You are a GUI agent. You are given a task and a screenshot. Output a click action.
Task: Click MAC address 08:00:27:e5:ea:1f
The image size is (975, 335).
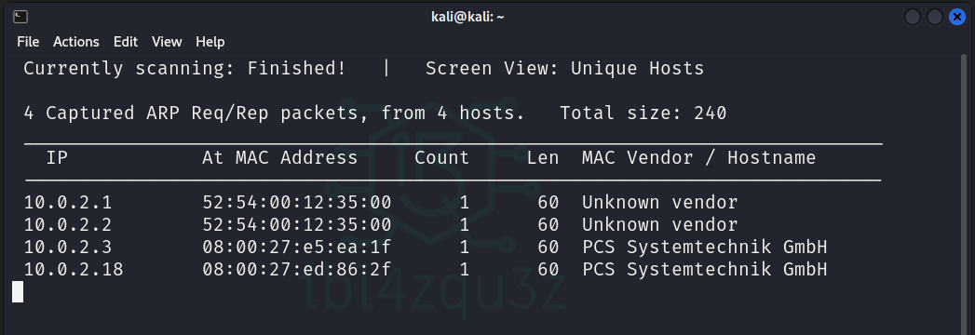pyautogui.click(x=297, y=248)
